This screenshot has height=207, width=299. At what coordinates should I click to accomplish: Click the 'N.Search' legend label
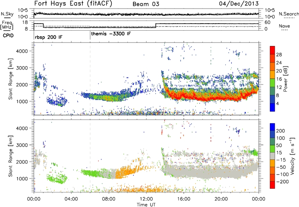click(x=289, y=14)
